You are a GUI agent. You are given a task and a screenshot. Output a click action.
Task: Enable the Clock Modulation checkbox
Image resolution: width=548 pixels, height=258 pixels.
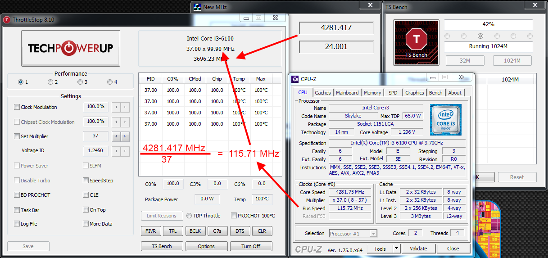pyautogui.click(x=17, y=107)
